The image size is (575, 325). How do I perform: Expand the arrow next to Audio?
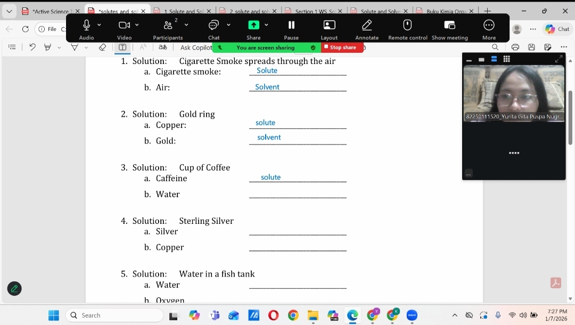click(x=99, y=25)
